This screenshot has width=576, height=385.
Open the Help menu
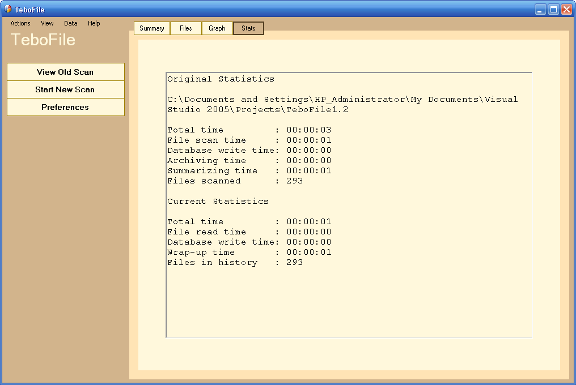tap(94, 23)
